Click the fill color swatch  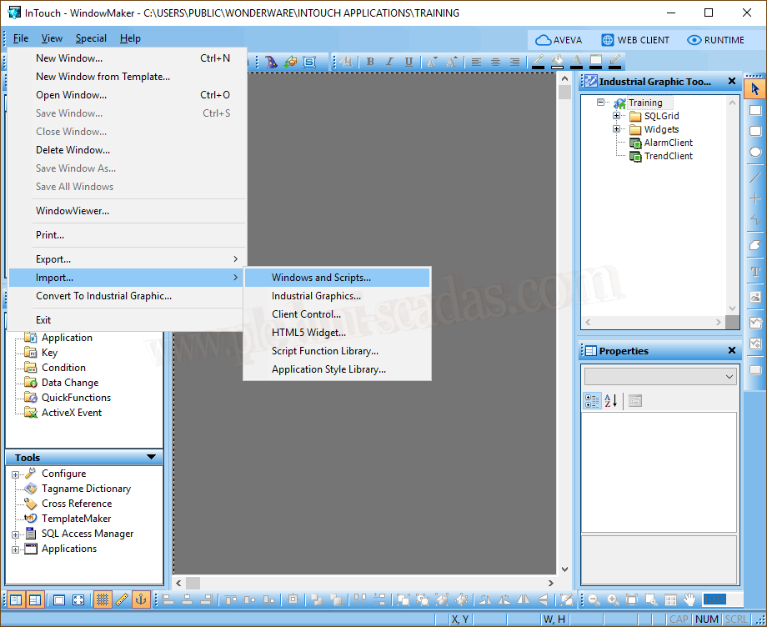click(557, 62)
